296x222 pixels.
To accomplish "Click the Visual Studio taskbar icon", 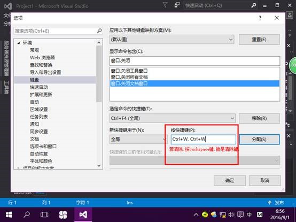I will coord(83,215).
